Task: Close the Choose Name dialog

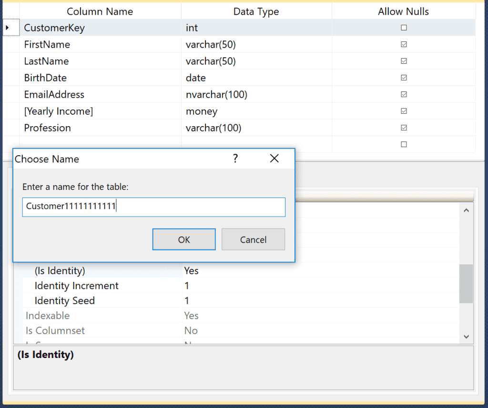Action: [x=274, y=159]
